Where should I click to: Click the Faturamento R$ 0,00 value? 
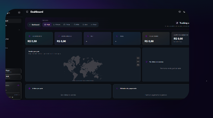pos(32,41)
